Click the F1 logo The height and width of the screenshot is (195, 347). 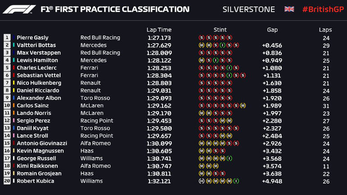(19, 9)
